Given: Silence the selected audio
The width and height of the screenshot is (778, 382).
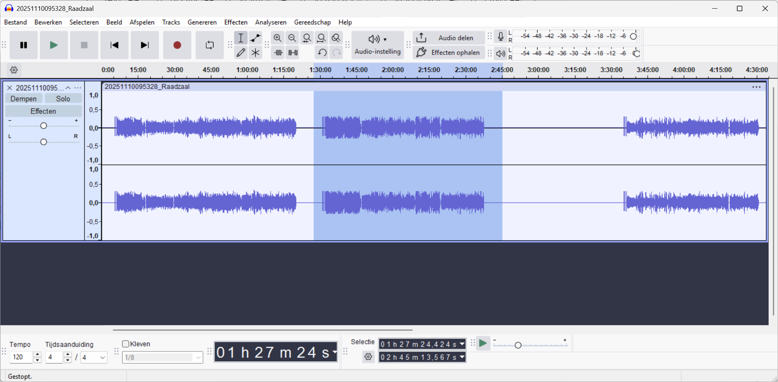Looking at the screenshot, I should click(x=293, y=53).
